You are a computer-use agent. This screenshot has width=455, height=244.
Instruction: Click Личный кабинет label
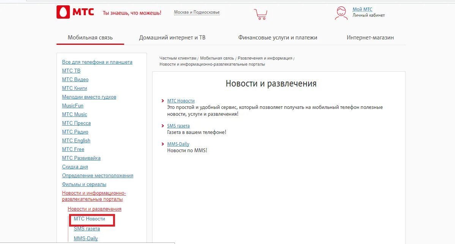368,16
